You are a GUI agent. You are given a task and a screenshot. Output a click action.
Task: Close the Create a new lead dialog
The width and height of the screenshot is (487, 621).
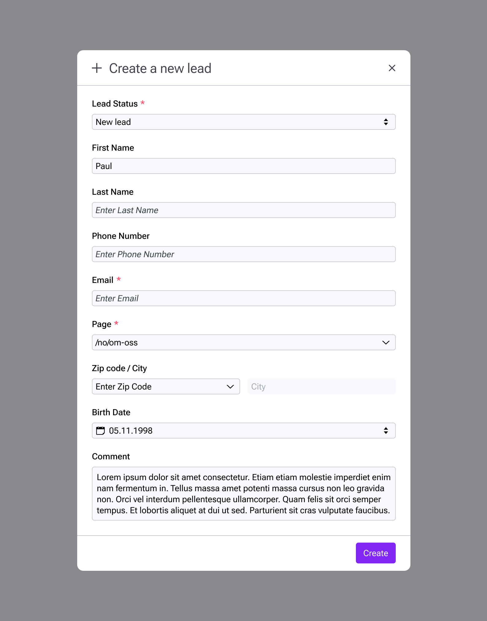coord(392,68)
